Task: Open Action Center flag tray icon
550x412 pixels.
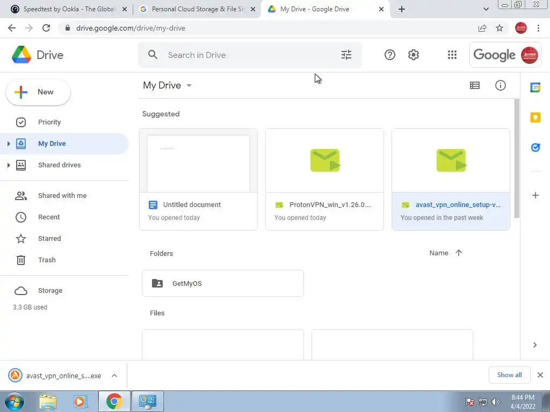Action: [x=470, y=402]
